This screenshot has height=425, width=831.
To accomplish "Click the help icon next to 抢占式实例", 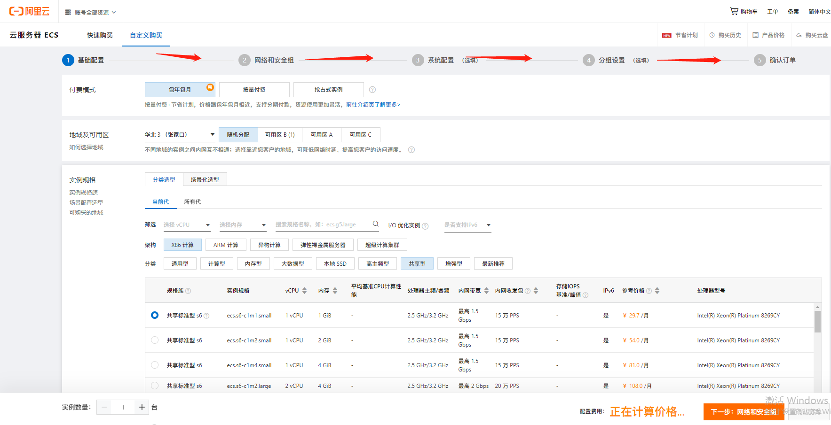I will coord(372,90).
